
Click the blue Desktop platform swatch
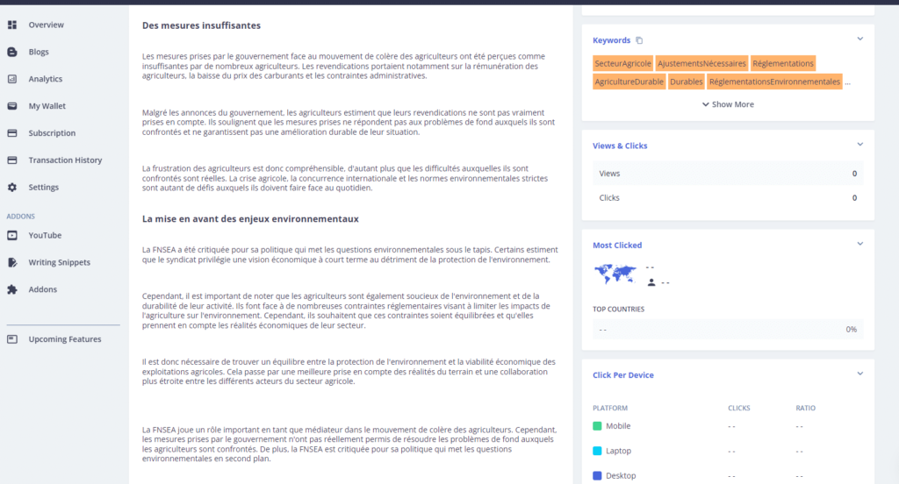(x=597, y=475)
